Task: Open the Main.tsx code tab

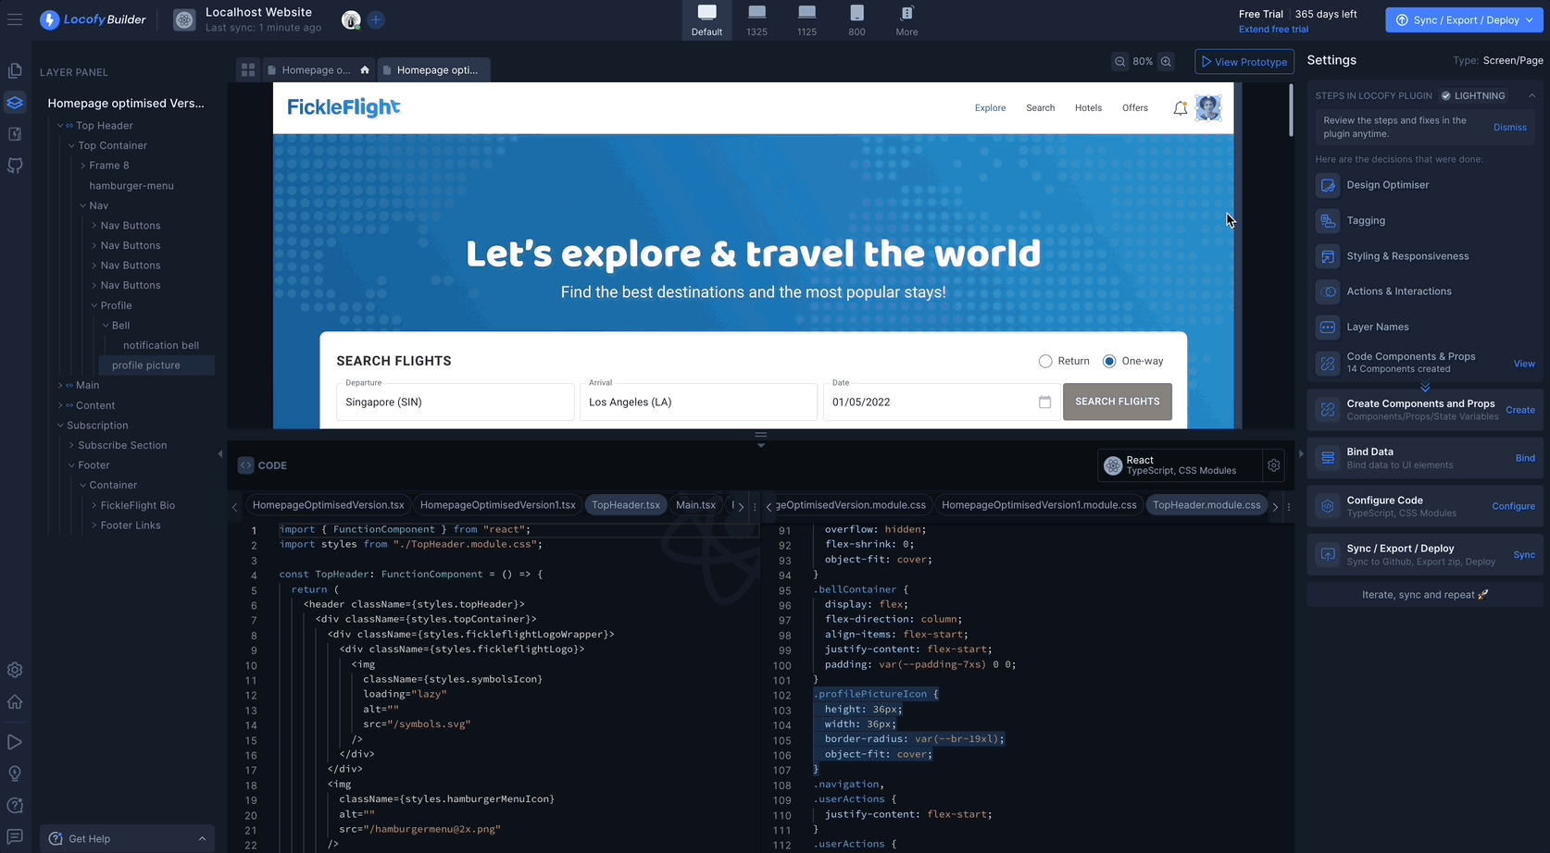Action: (695, 505)
